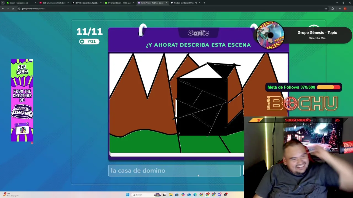
Task: Select the Gartic Phone tab
Action: click(x=152, y=3)
